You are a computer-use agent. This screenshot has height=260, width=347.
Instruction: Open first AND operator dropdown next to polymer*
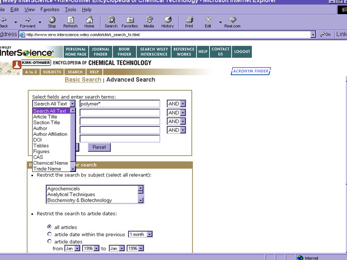click(x=183, y=104)
